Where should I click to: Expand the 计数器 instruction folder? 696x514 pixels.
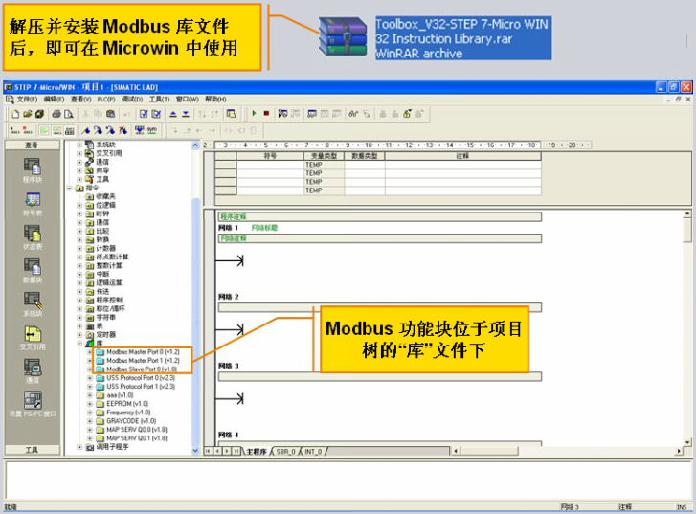(79, 248)
